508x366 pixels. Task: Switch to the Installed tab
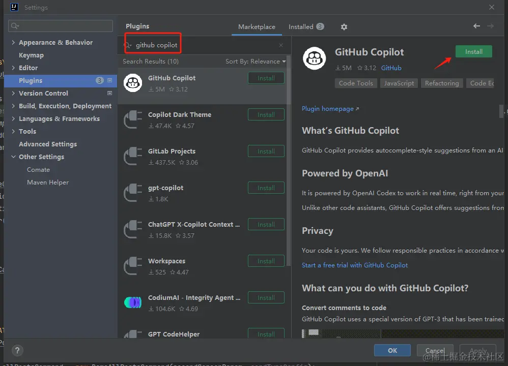tap(306, 27)
